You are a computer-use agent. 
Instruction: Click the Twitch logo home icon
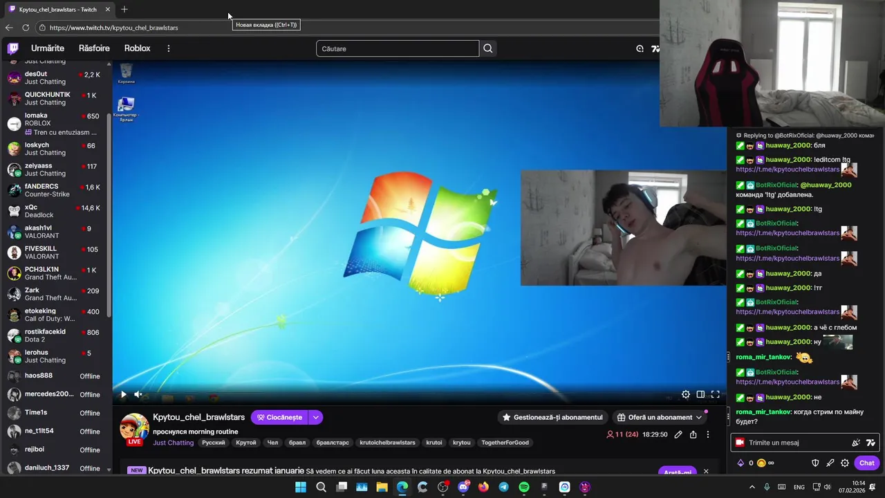click(x=13, y=48)
